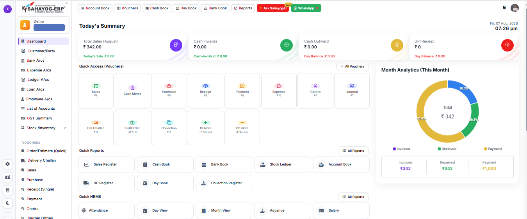Image resolution: width=527 pixels, height=219 pixels.
Task: Open Account Book in top toolbar
Action: point(95,8)
